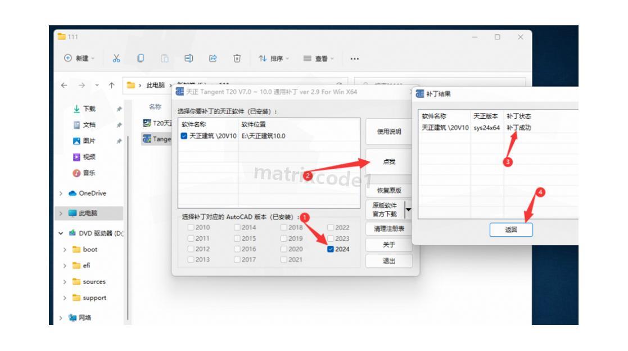This screenshot has height=351, width=628.
Task: Select OneDrive in the navigation pane
Action: 92,193
